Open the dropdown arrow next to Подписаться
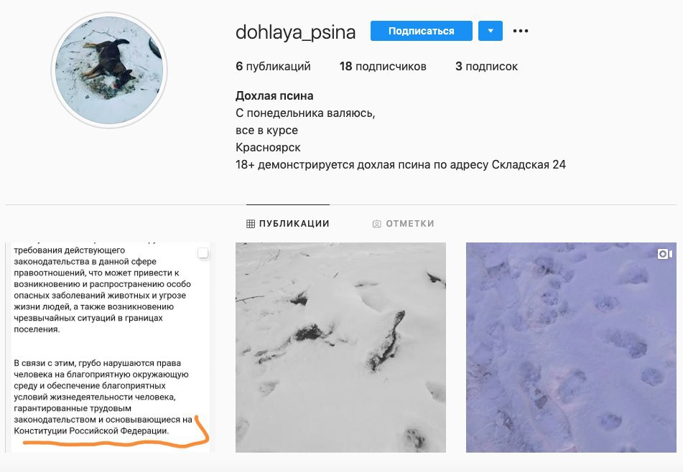 point(491,31)
